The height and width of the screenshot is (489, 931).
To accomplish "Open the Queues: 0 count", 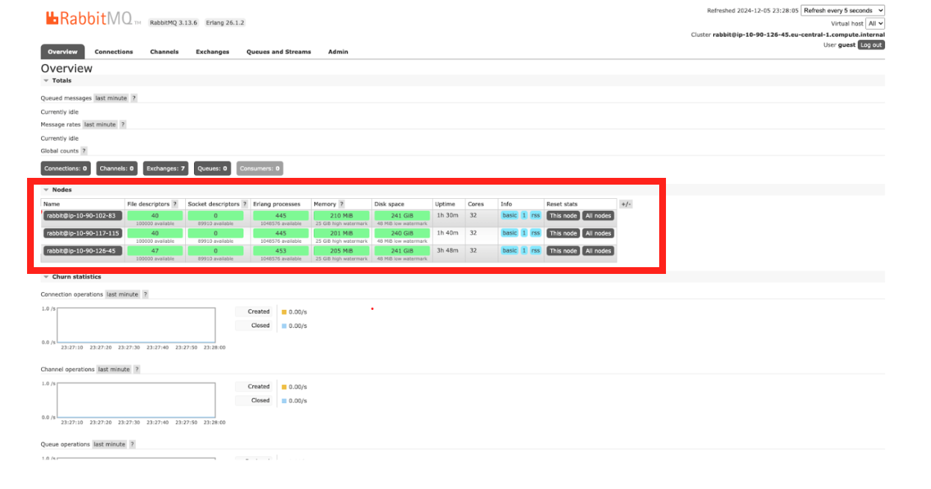I will click(212, 168).
